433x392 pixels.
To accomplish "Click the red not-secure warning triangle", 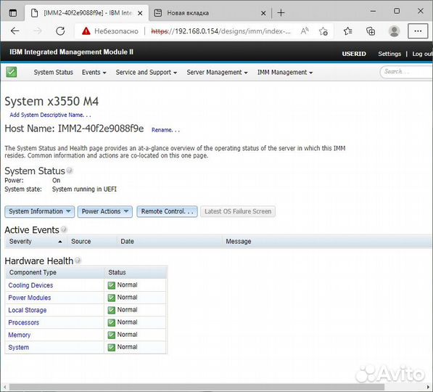I will click(x=86, y=31).
